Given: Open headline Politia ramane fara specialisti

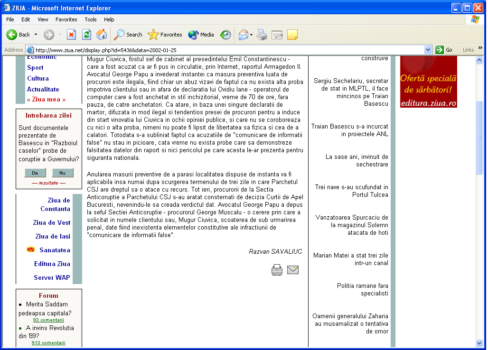Looking at the screenshot, I should pyautogui.click(x=363, y=289).
